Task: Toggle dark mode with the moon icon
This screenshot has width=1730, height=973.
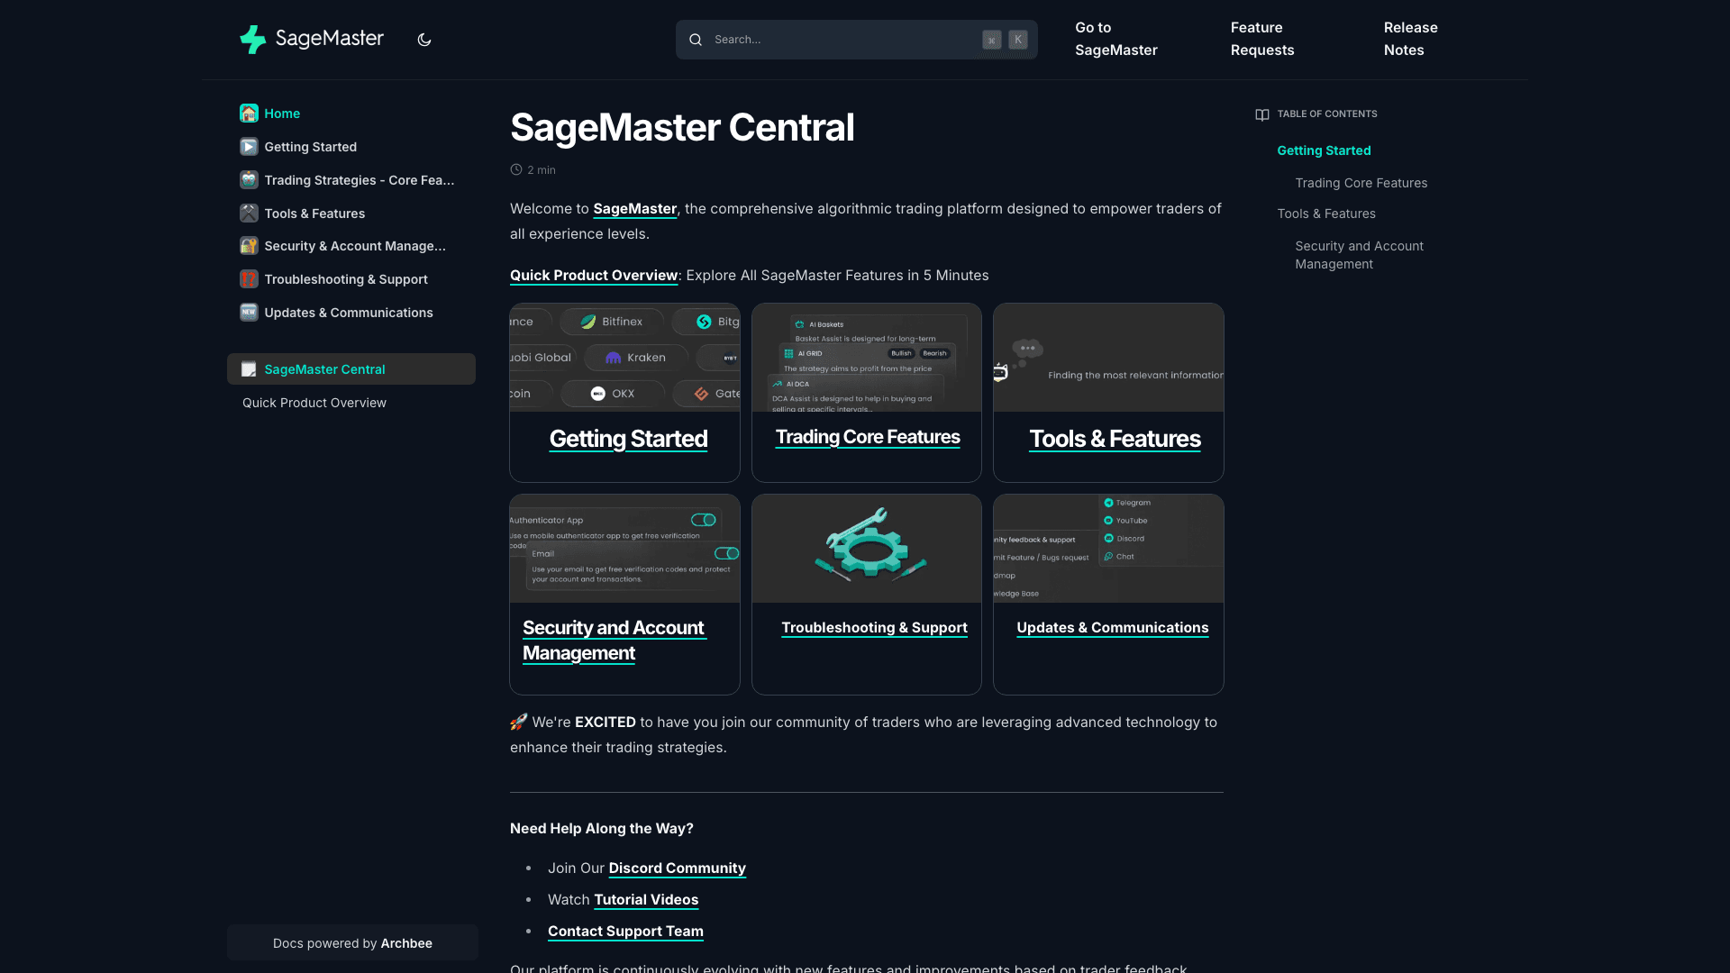Action: point(423,39)
